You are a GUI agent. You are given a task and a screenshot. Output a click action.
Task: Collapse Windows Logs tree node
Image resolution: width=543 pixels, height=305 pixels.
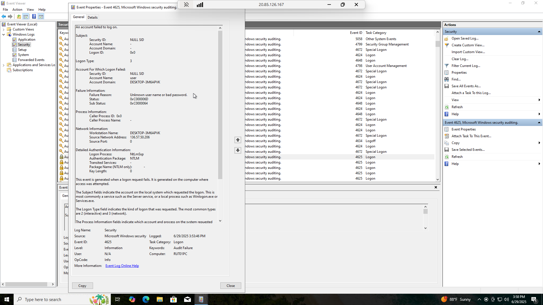[x=3, y=34]
